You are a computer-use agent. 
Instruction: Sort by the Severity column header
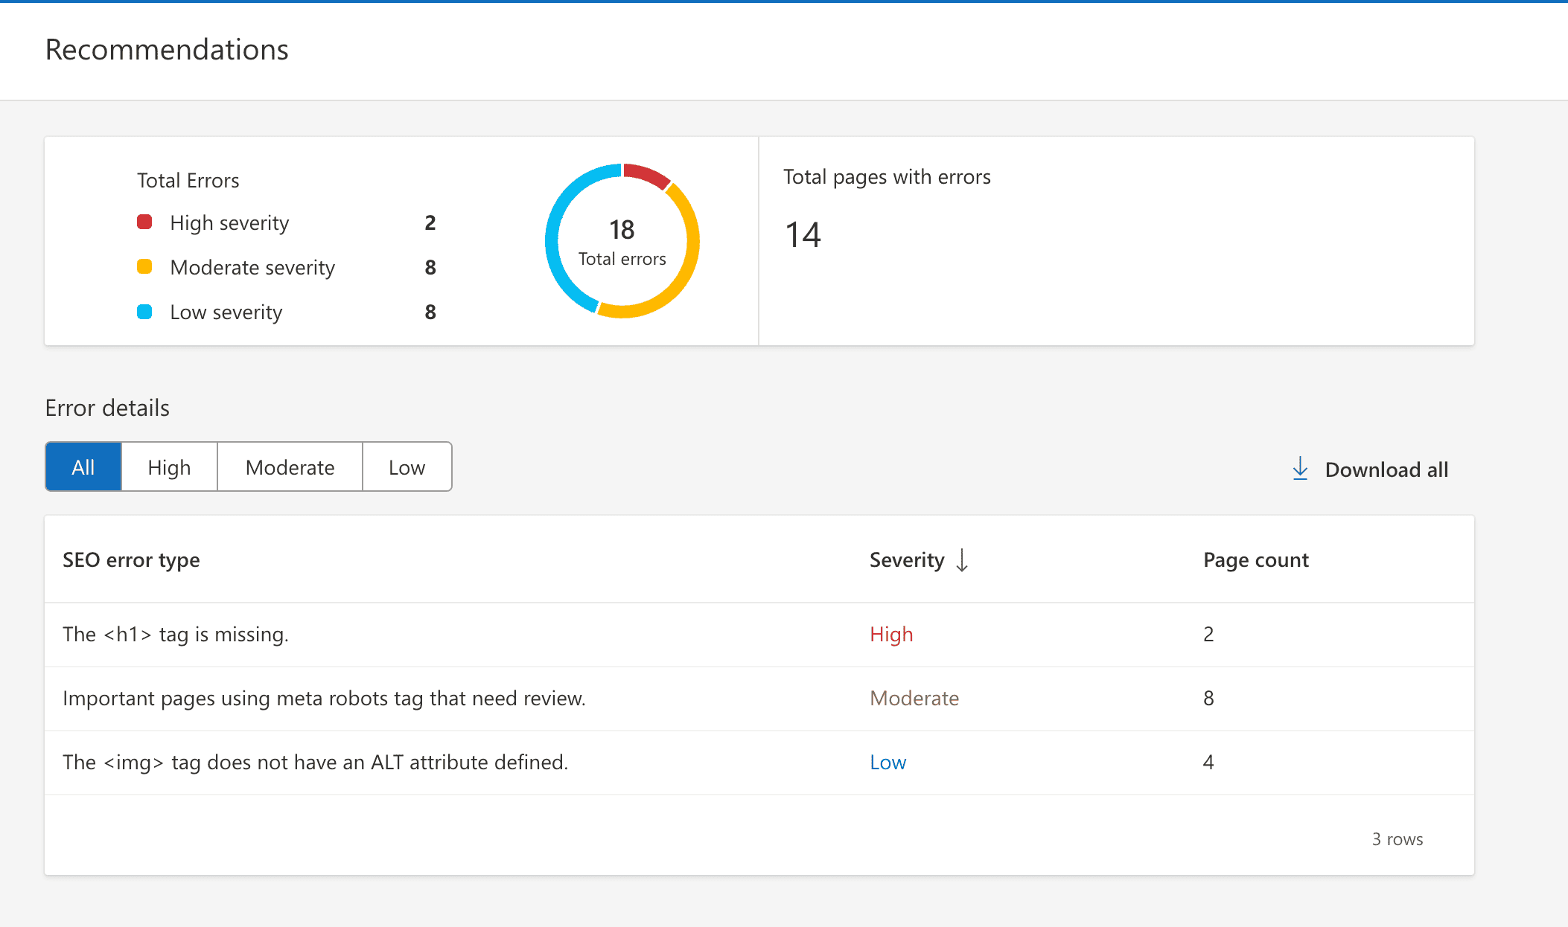coord(907,560)
